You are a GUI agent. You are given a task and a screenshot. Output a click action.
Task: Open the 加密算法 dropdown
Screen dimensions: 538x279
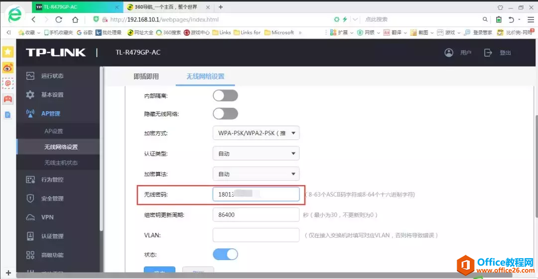(256, 174)
